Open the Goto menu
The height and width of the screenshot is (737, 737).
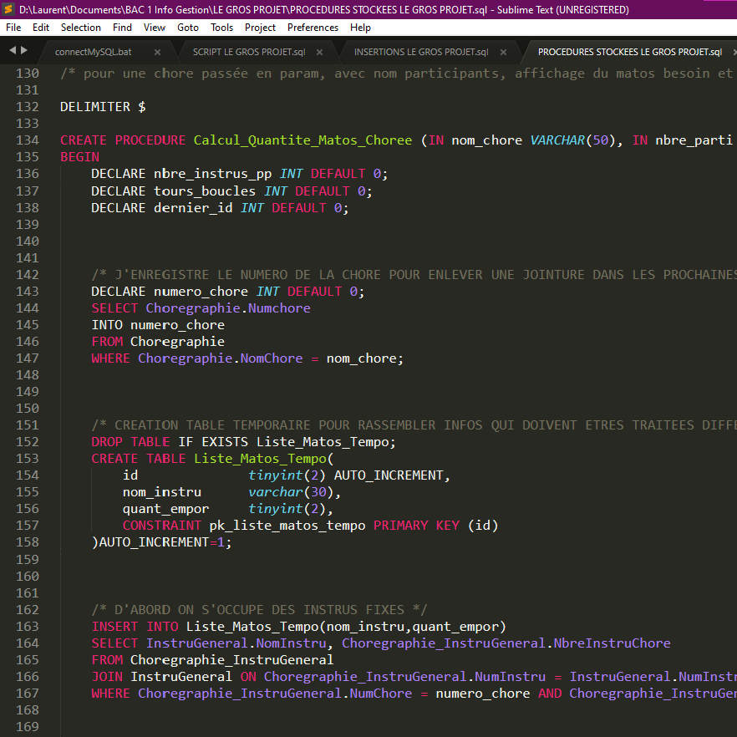[x=188, y=28]
